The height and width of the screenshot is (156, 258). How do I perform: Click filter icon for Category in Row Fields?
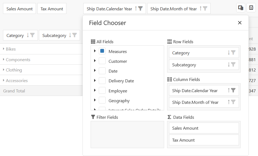(233, 53)
